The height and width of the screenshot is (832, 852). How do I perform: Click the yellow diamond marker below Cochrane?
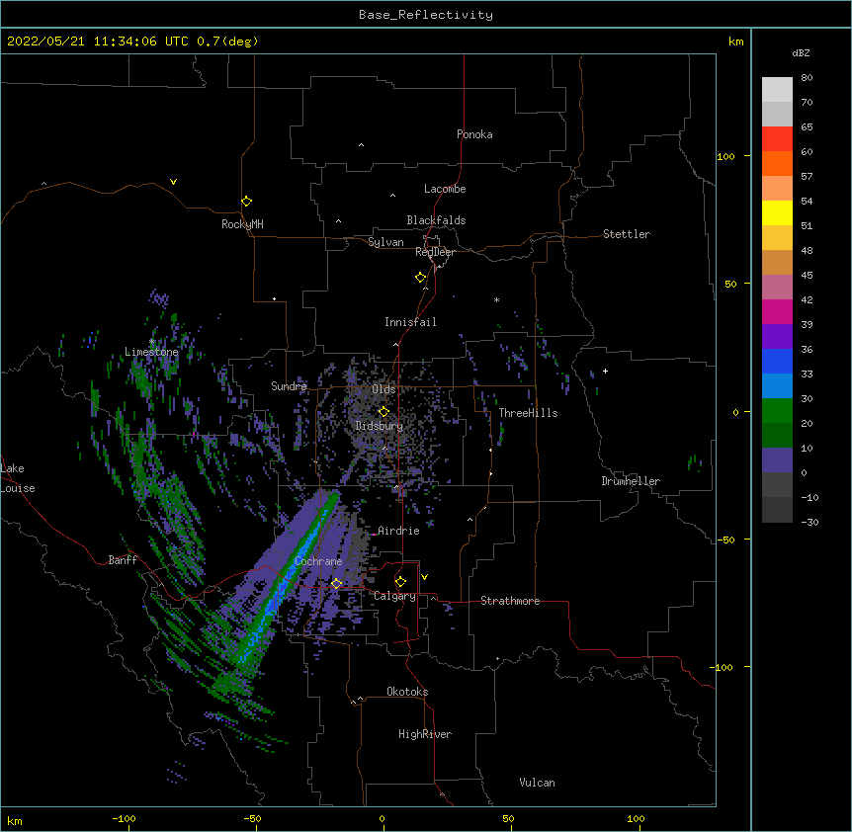pyautogui.click(x=336, y=583)
